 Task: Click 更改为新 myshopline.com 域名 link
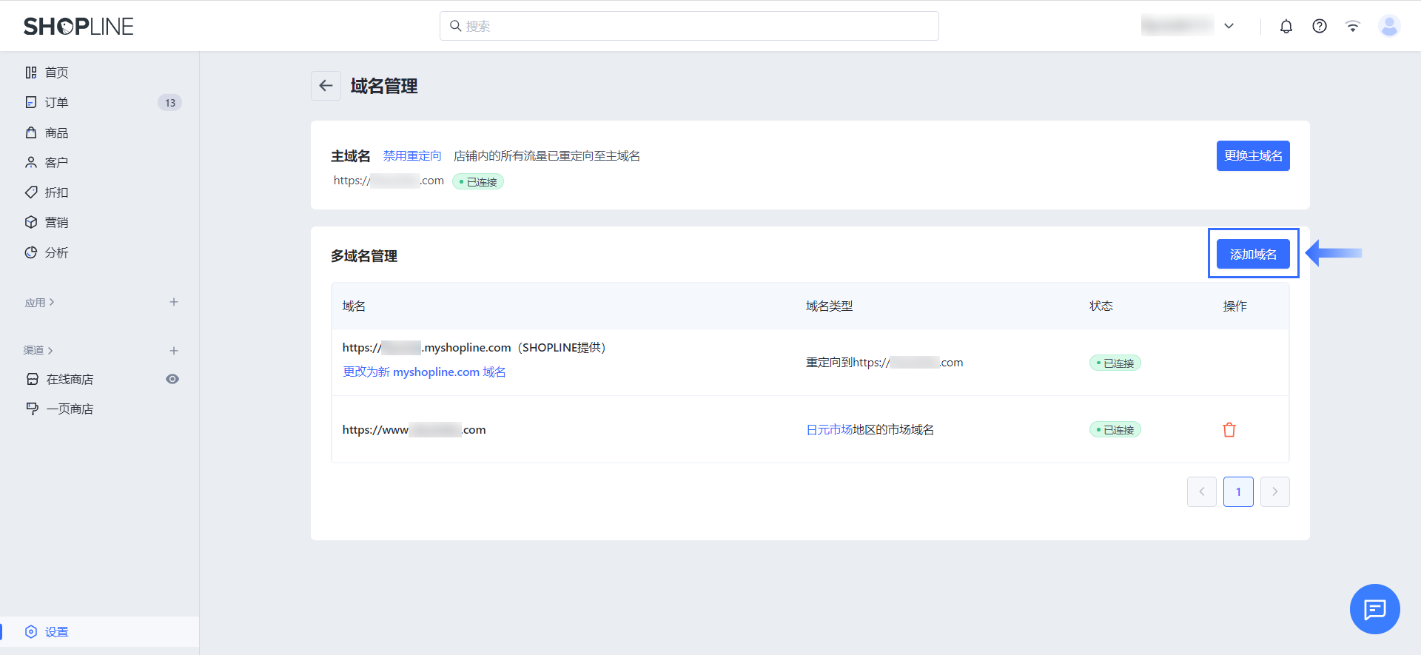424,372
